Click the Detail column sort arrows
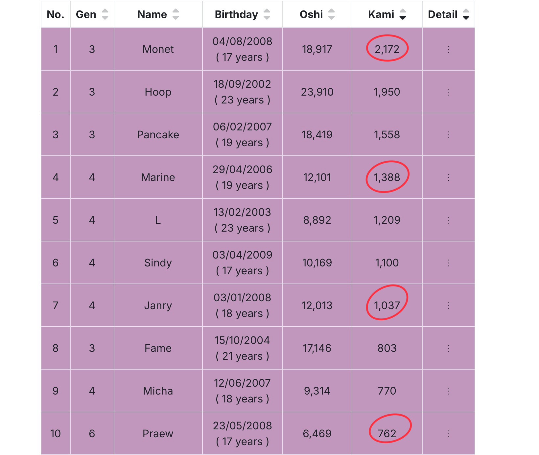Screen dimensions: 539x455 (466, 14)
